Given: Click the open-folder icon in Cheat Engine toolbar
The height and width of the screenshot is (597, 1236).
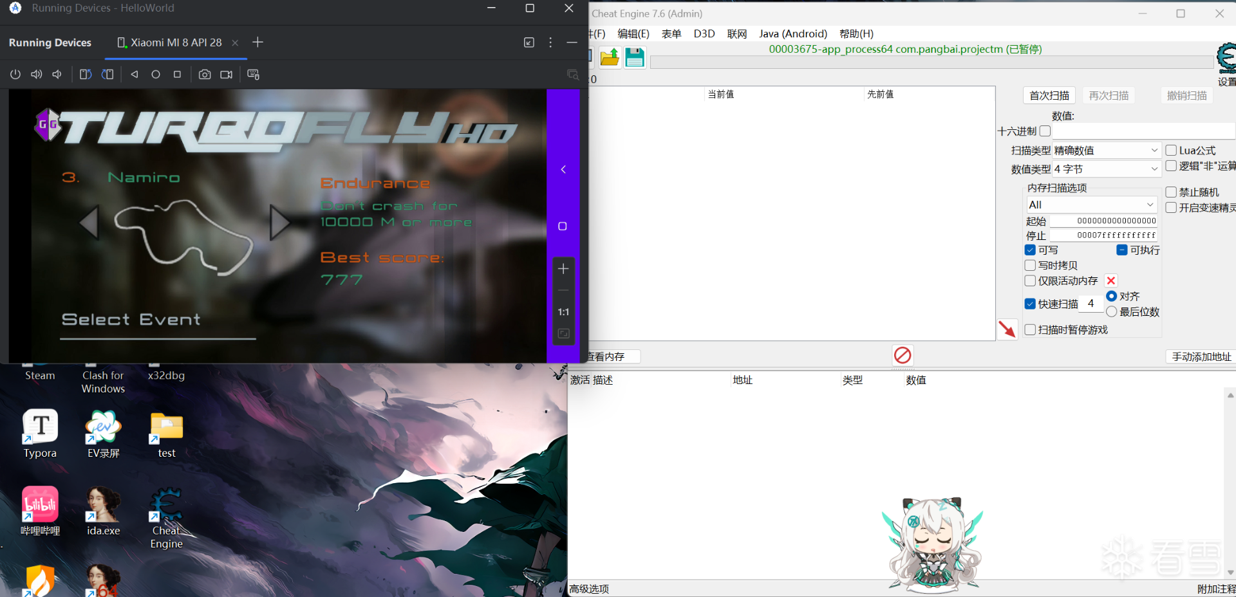Looking at the screenshot, I should coord(610,58).
